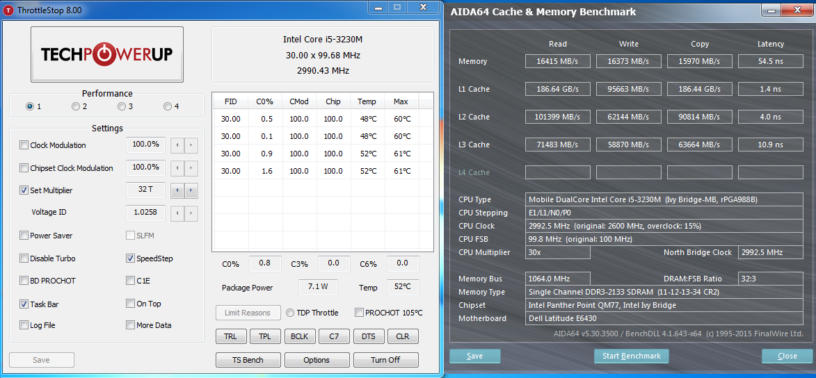Click the ThrottleStop Save button
This screenshot has height=378, width=816.
[x=42, y=360]
